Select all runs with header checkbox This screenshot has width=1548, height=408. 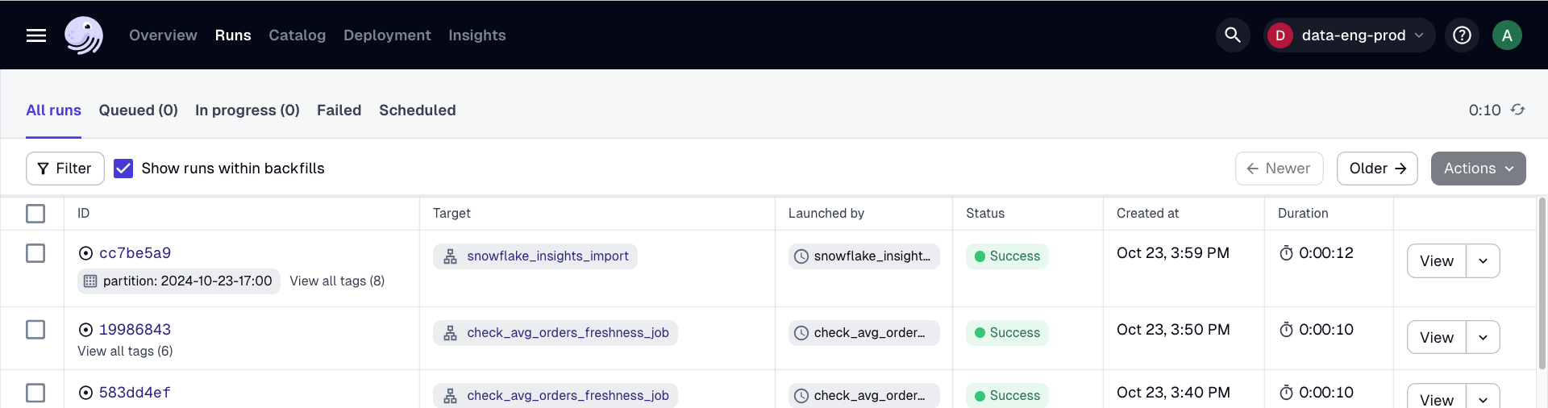pos(35,214)
